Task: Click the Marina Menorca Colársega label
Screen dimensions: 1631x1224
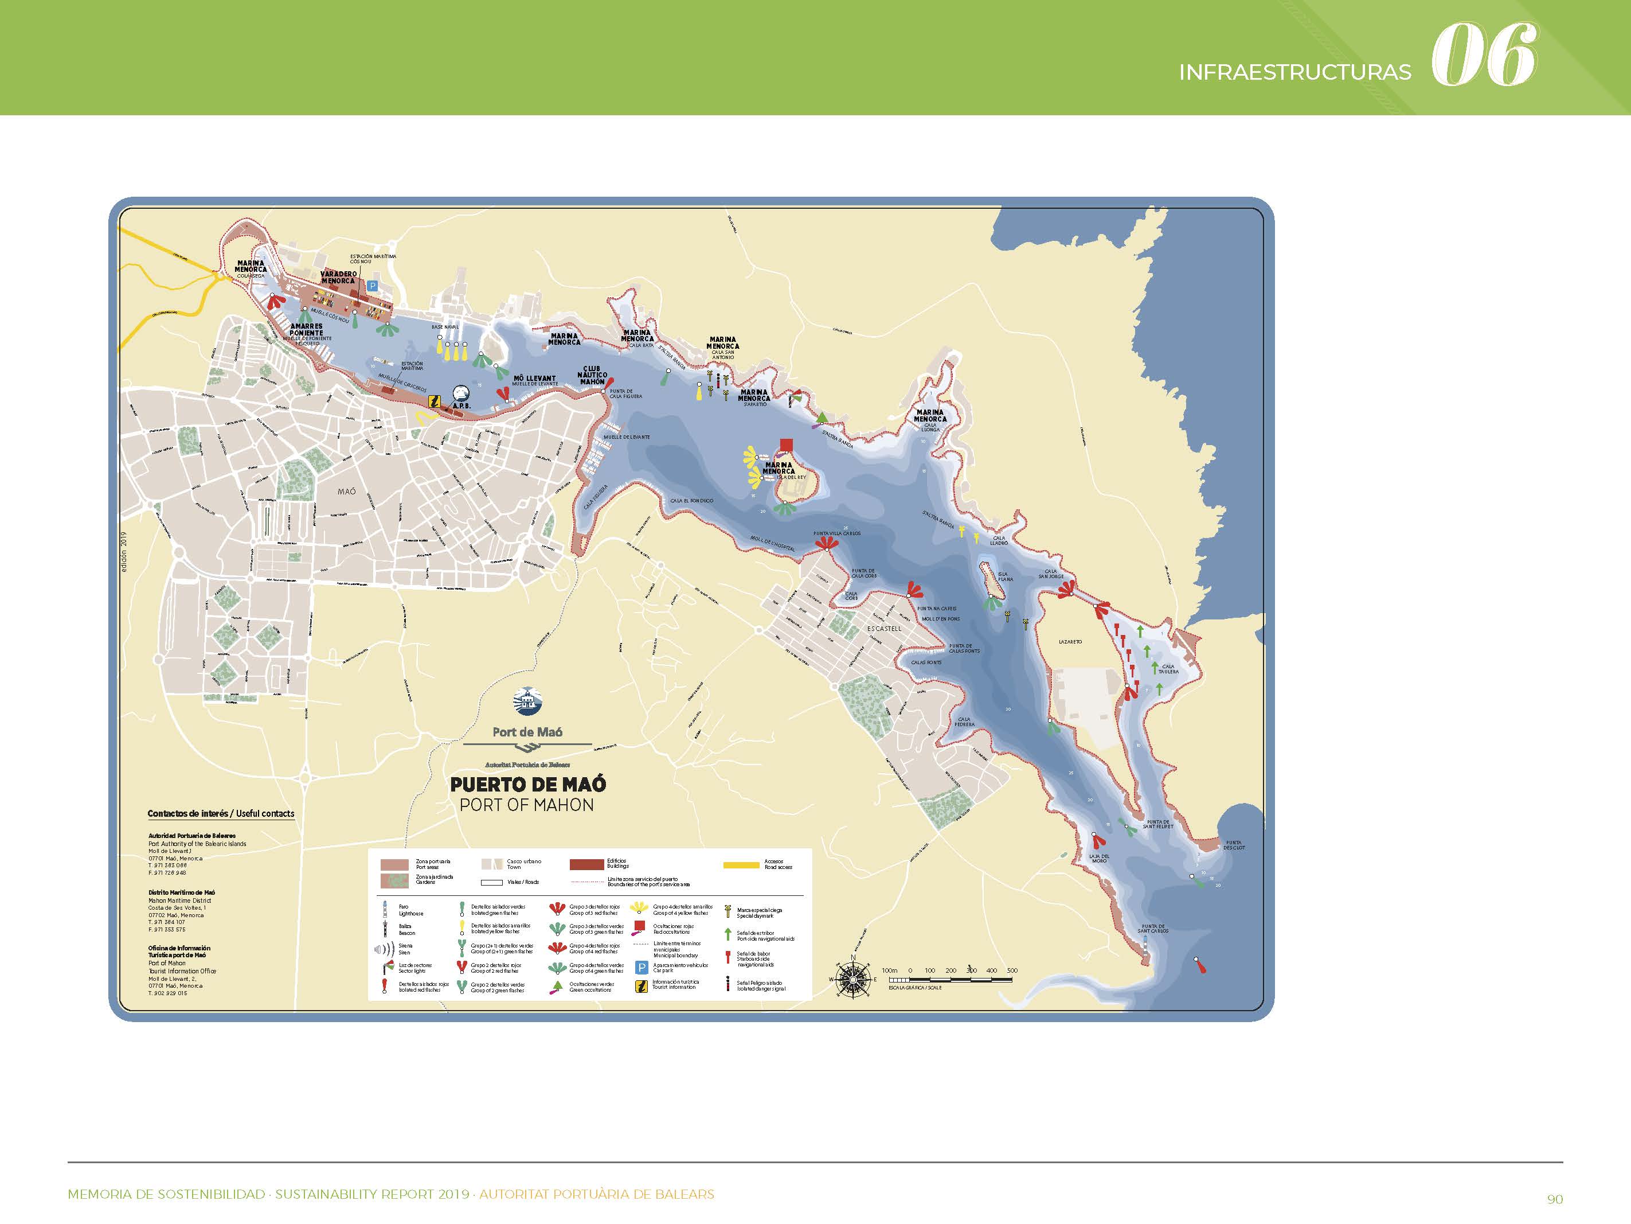Action: (x=251, y=268)
